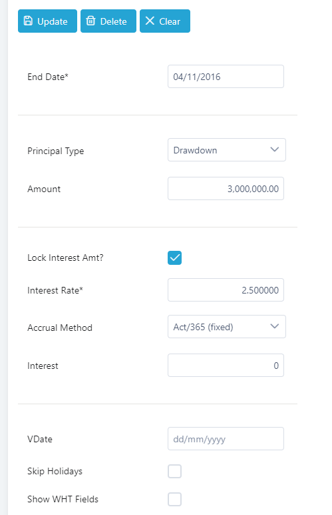Image resolution: width=332 pixels, height=515 pixels.
Task: Click the chevron arrow in Accrual Method
Action: click(274, 326)
